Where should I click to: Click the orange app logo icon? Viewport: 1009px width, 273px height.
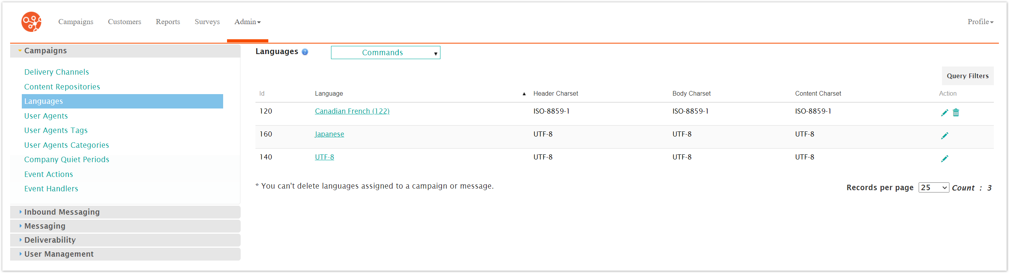click(x=31, y=22)
